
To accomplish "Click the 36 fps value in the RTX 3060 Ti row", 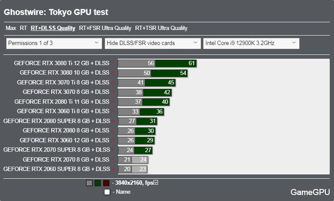I will click(x=159, y=112).
